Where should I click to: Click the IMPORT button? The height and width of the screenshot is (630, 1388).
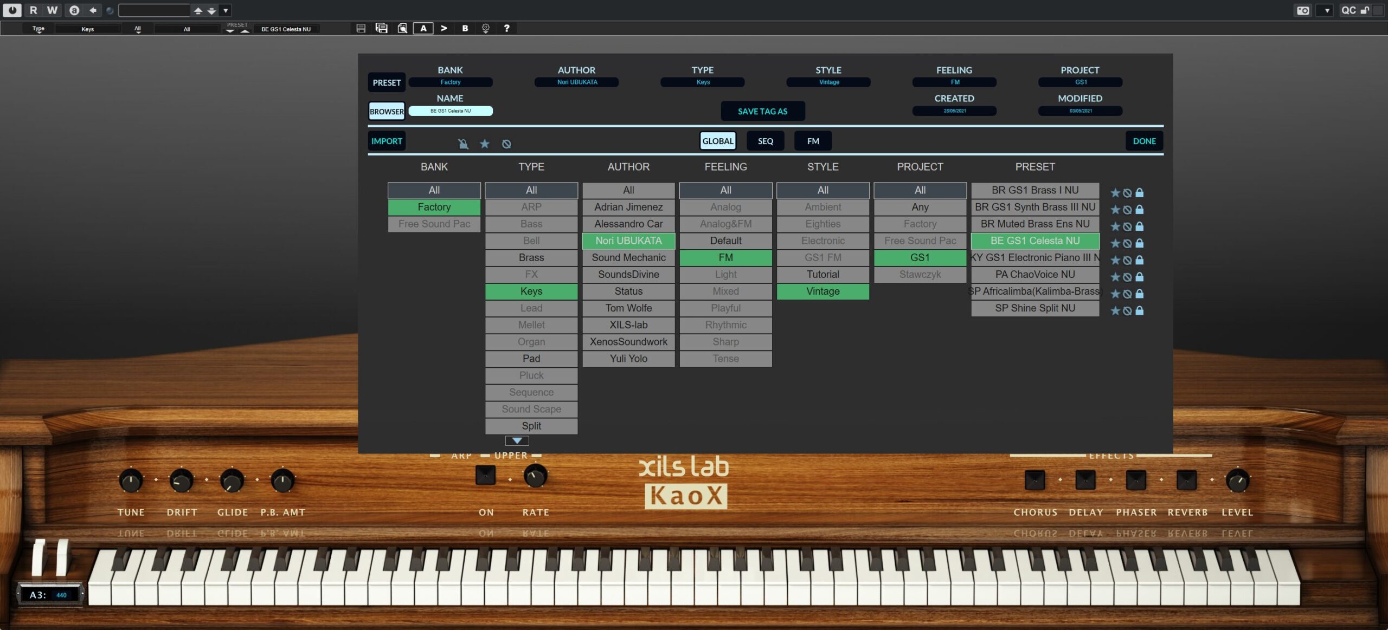pos(387,141)
